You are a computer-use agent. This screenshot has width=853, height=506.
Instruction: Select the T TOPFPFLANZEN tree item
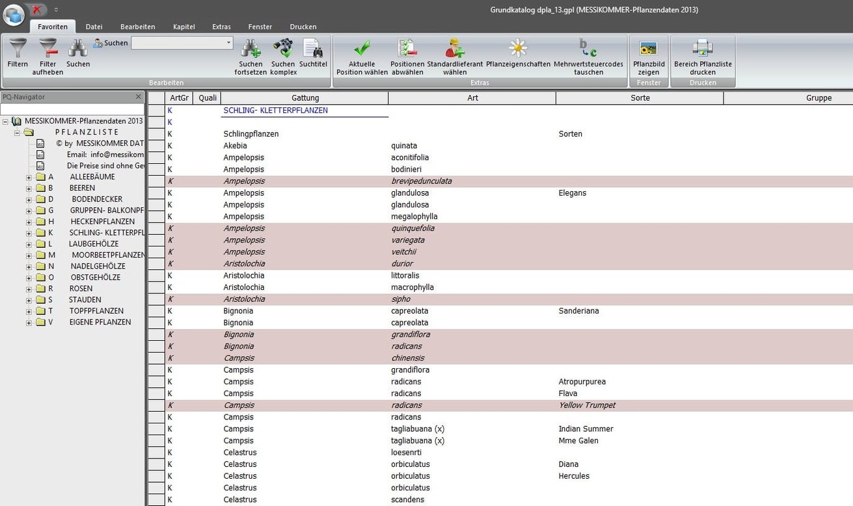(x=86, y=311)
